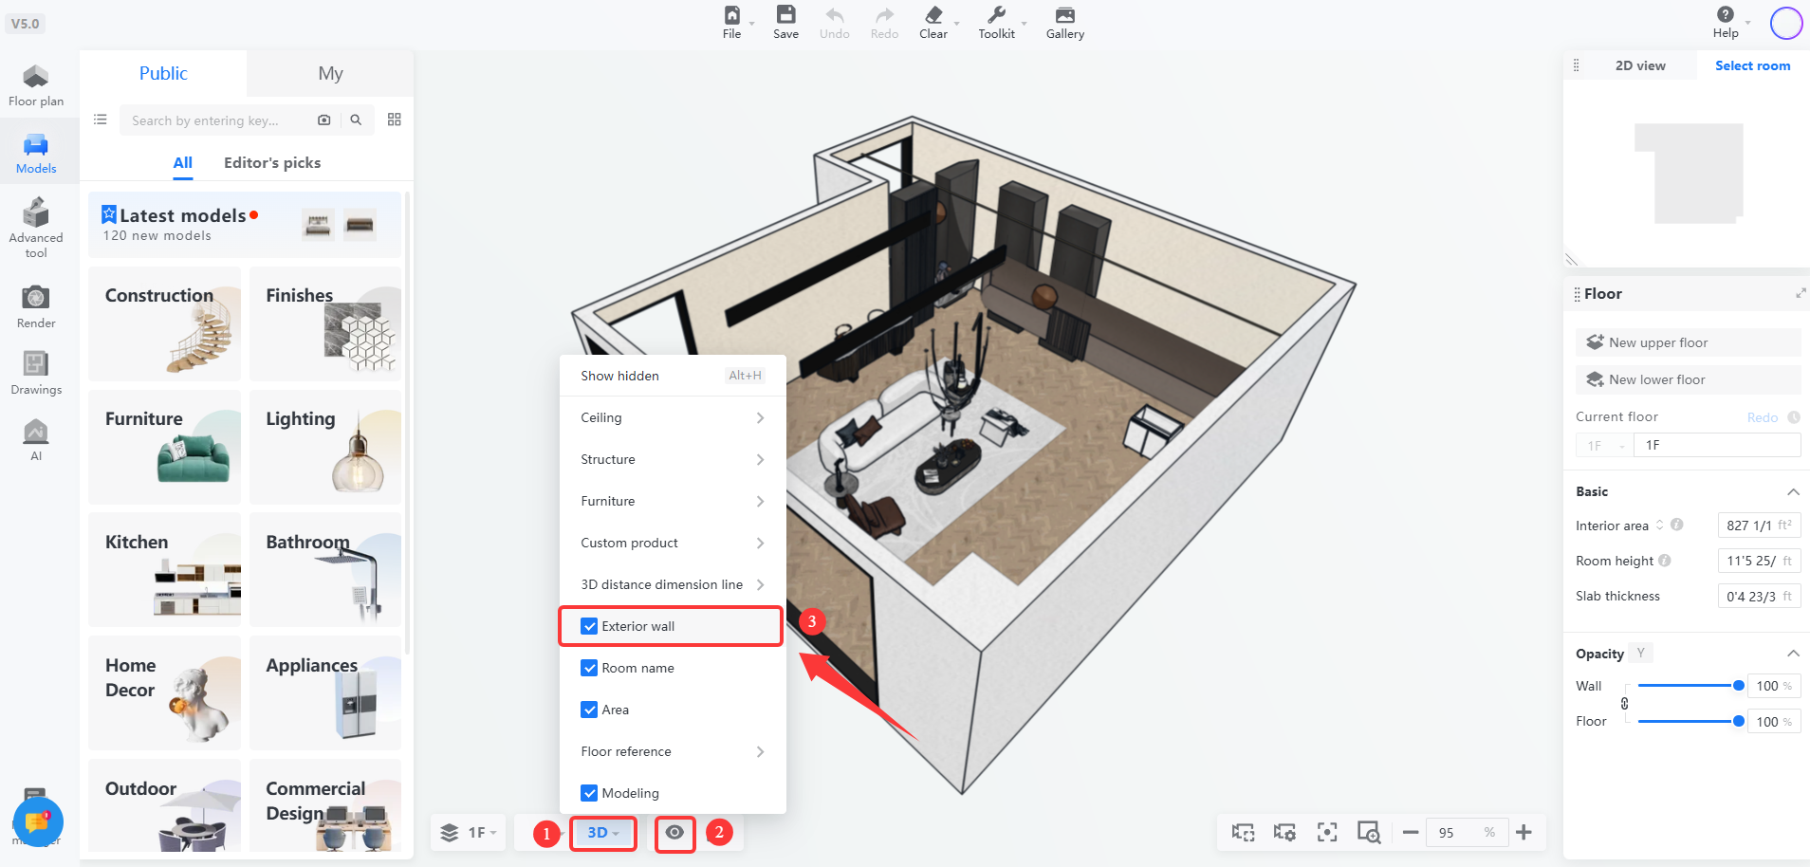
Task: Open the Floor plan sidebar tool
Action: click(36, 85)
